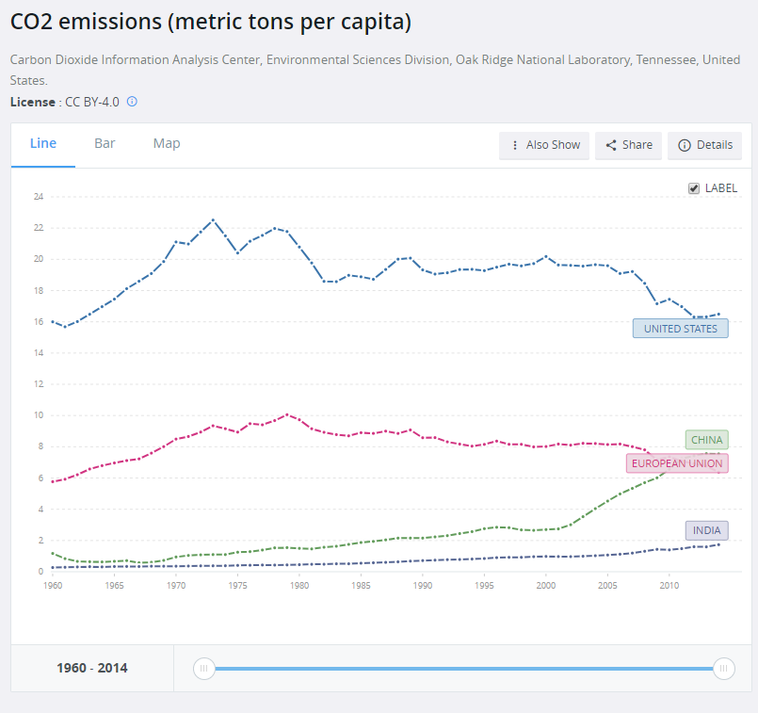Viewport: 758px width, 713px height.
Task: Click the license info icon
Action: point(132,102)
